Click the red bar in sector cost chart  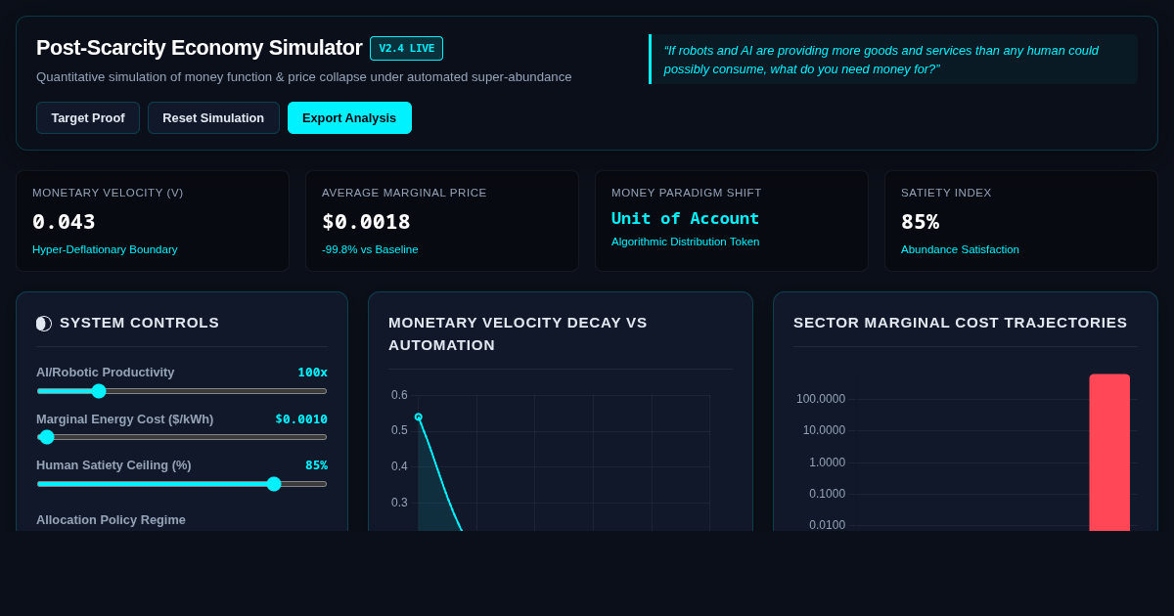coord(1109,453)
